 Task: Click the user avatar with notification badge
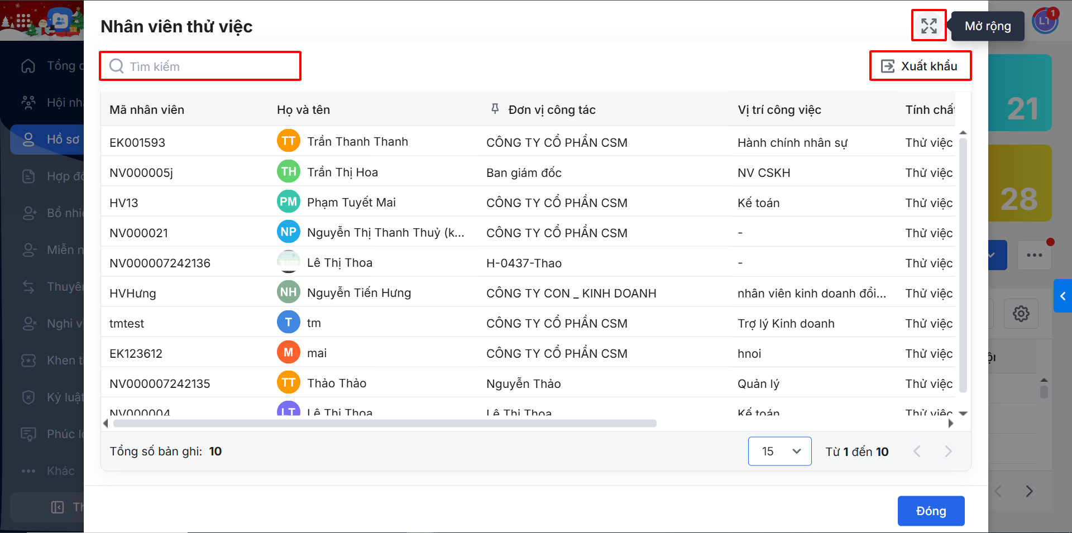tap(1045, 22)
